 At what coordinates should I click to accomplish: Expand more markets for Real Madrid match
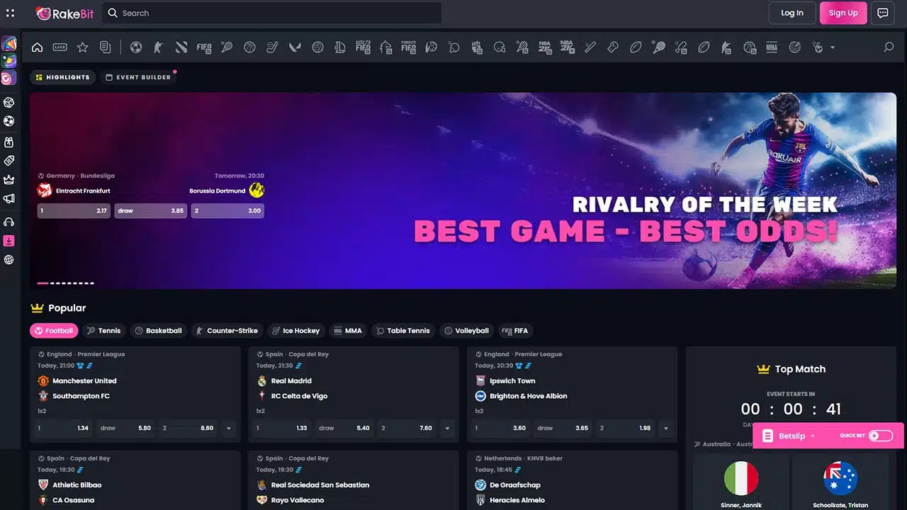446,429
